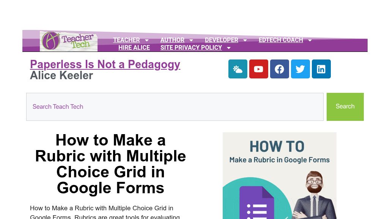
Task: Select the AUTHOR menu entry
Action: pos(172,40)
